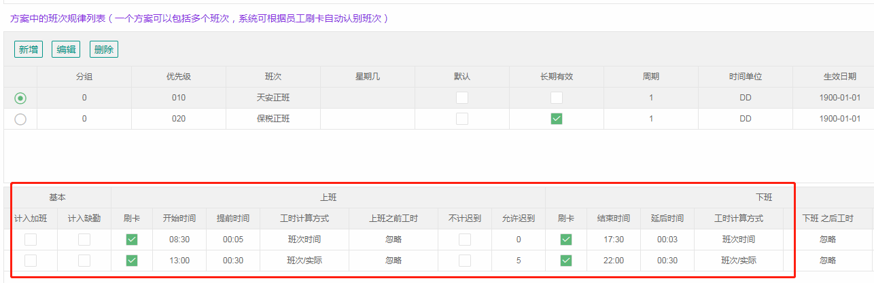Toggle 计入缺勤 checkbox in the 13:00 row

coord(84,261)
